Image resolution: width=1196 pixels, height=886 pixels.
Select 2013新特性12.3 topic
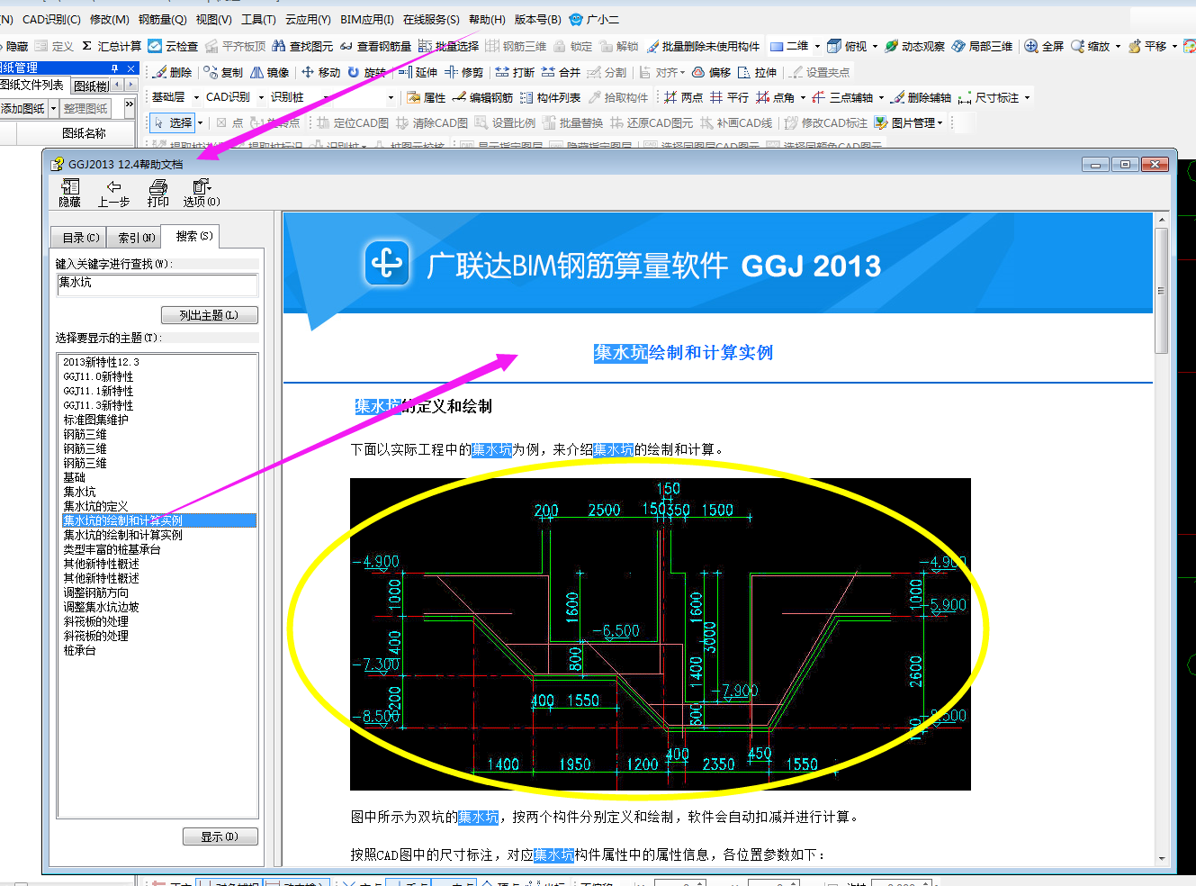[101, 362]
